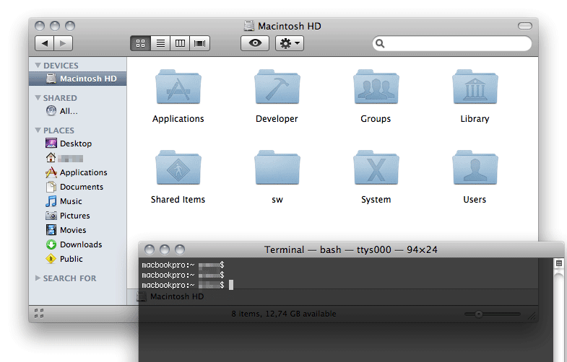Collapse the DEVICES sidebar section
The image size is (567, 362).
(38, 66)
